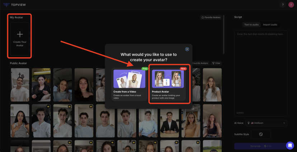Choose the Create from a Video option
Screen dimensions: 297x152
pyautogui.click(x=129, y=84)
